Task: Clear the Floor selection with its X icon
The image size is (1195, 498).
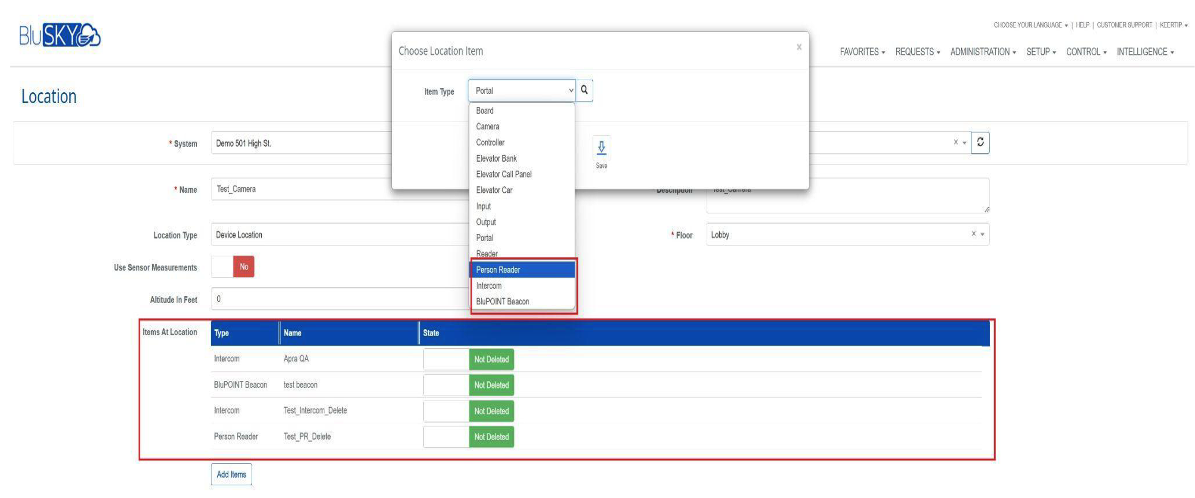Action: [974, 234]
